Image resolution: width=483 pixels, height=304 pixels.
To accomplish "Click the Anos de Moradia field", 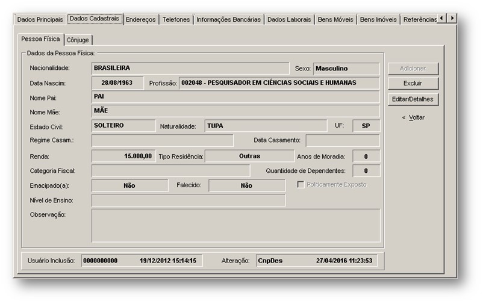I will pos(366,157).
